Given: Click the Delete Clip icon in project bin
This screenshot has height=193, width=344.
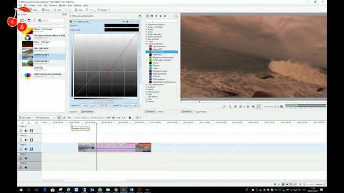Looking at the screenshot, I should coord(34,20).
